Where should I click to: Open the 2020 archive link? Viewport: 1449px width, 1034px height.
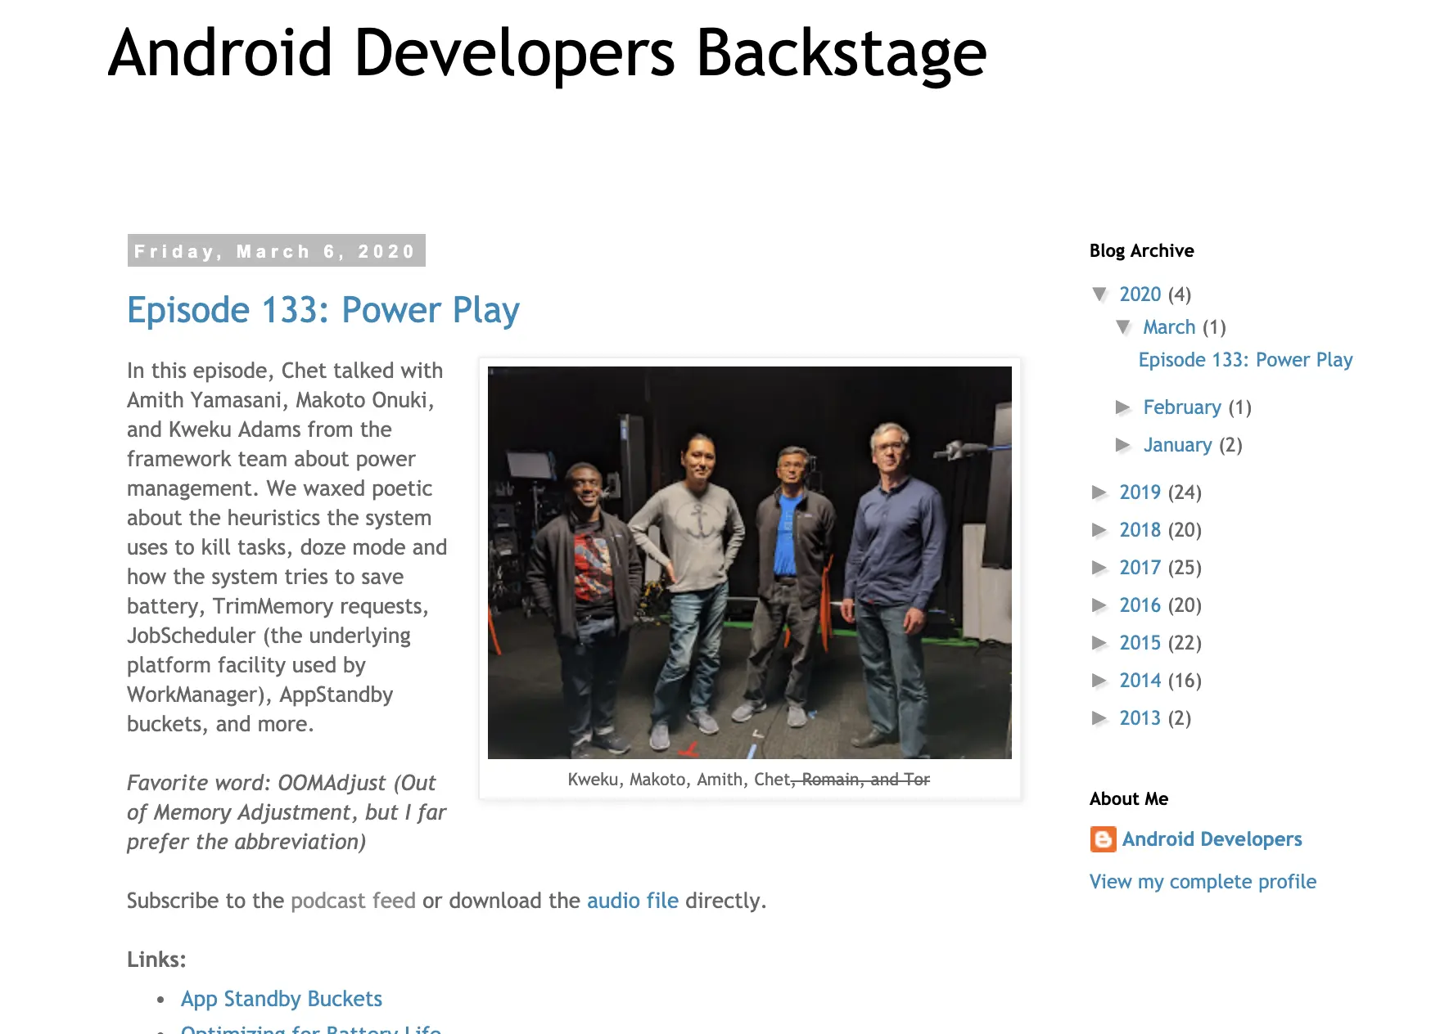coord(1140,294)
